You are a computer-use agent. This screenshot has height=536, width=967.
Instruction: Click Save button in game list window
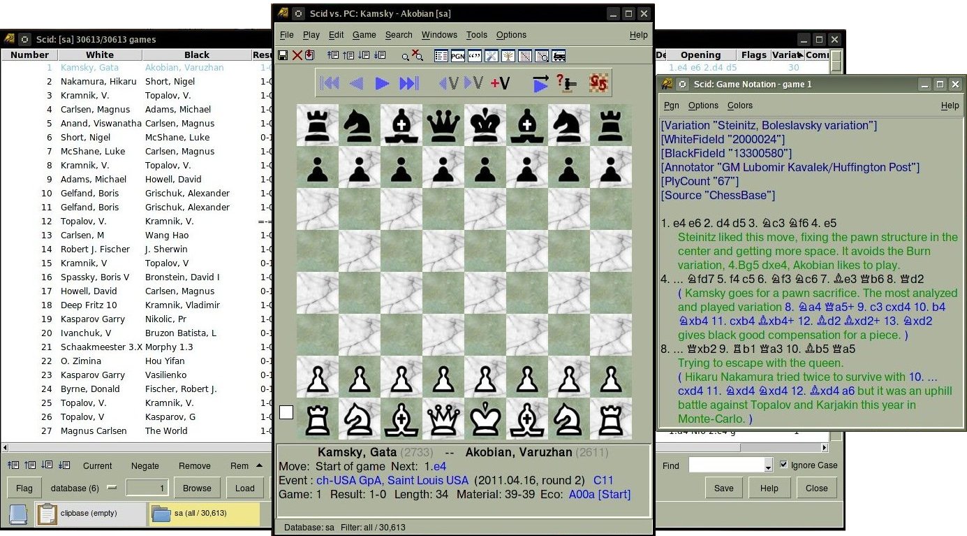point(724,488)
